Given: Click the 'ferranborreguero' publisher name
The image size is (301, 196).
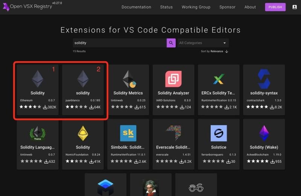Looking at the screenshot, I should coord(212,155).
